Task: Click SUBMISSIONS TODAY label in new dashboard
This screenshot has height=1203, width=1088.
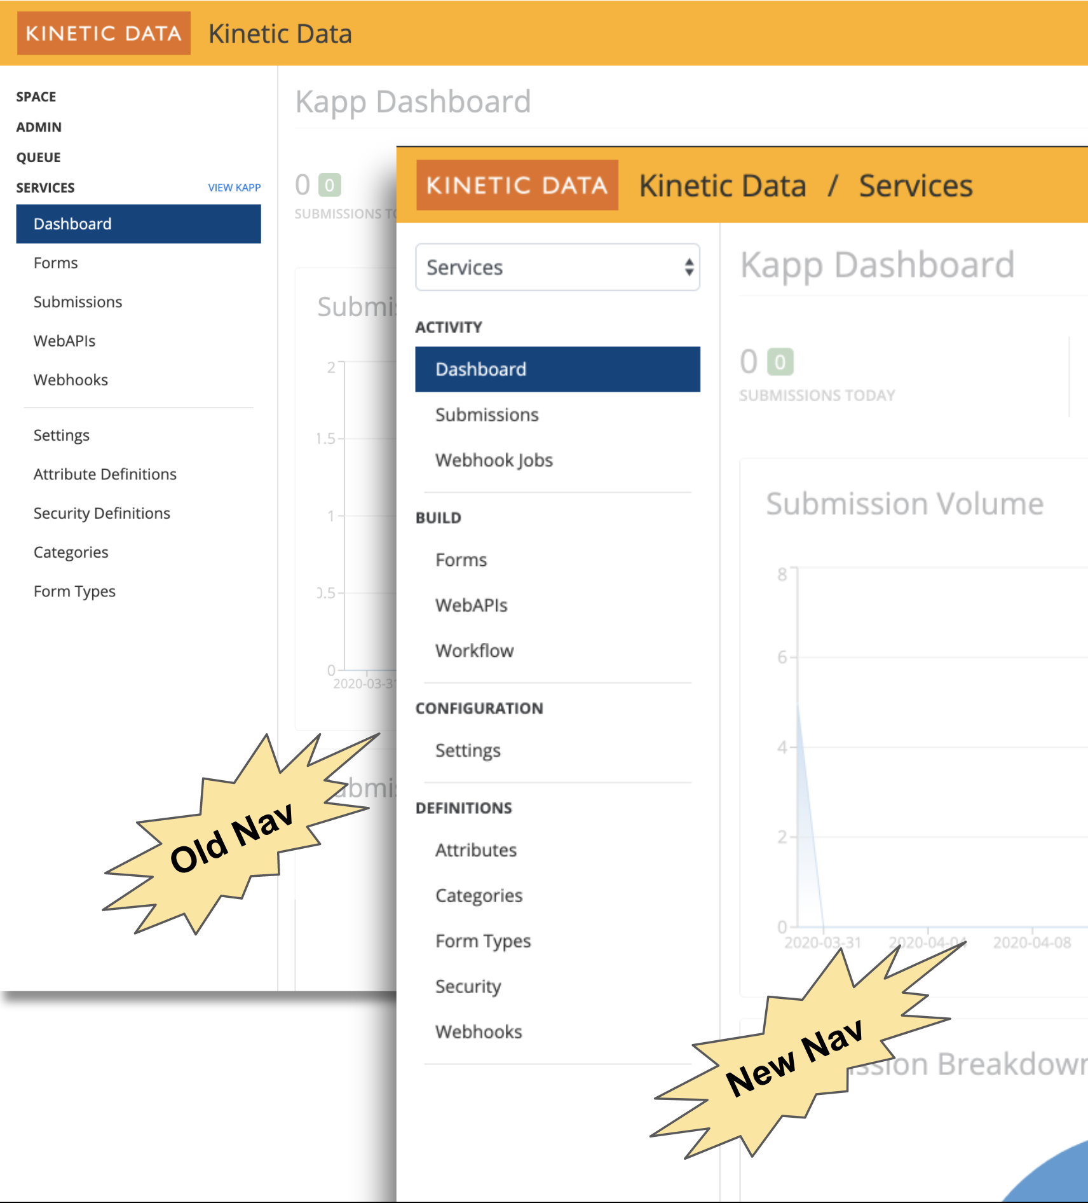Action: [x=817, y=395]
